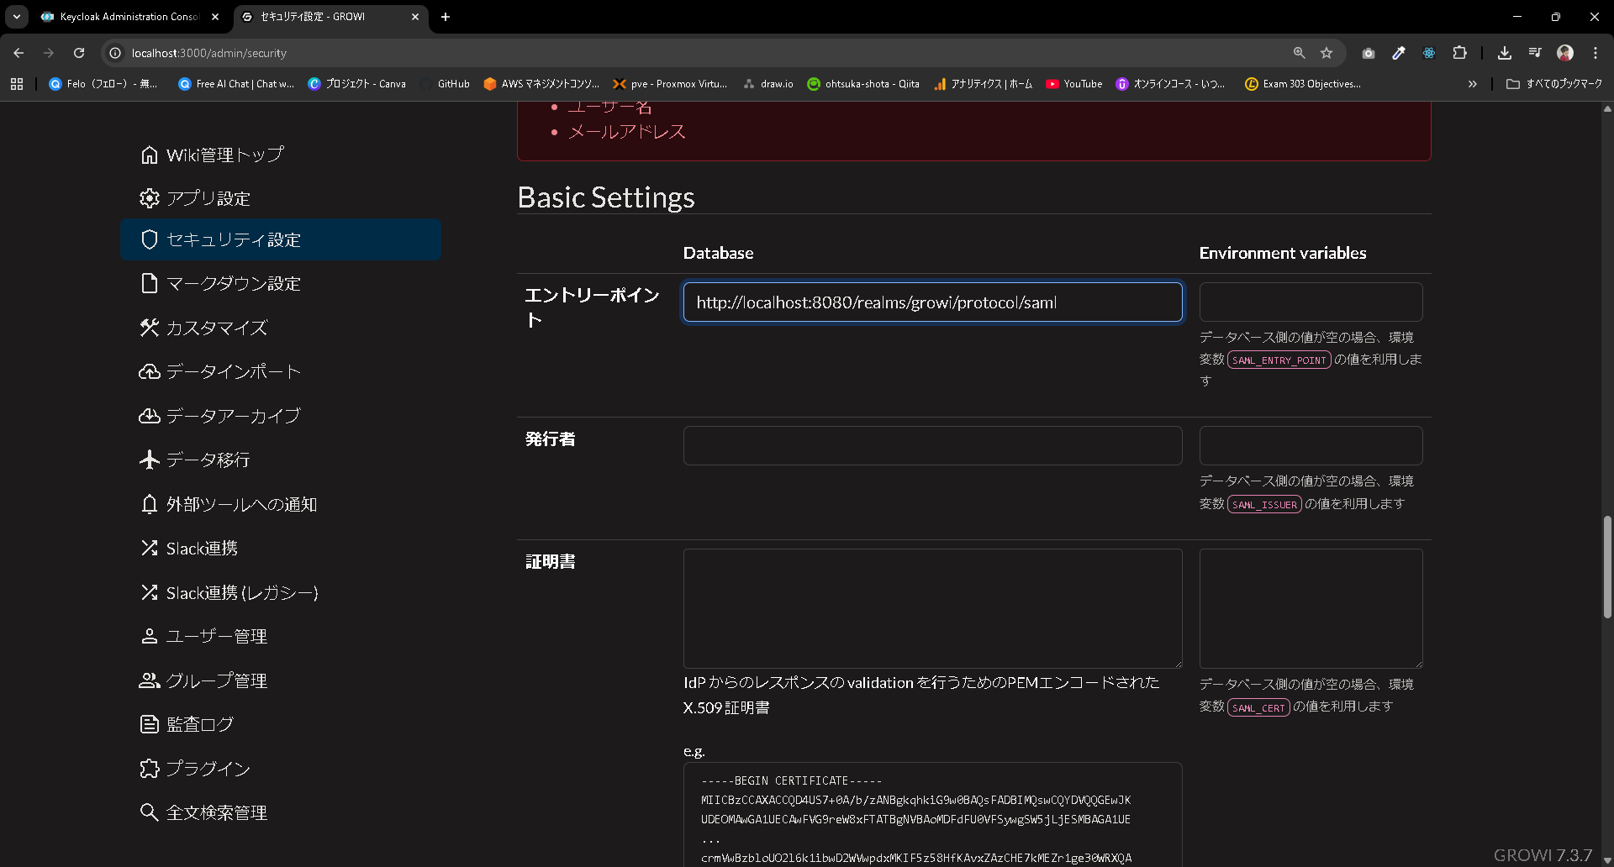Click the document icon beside マークダウン設定

click(149, 283)
